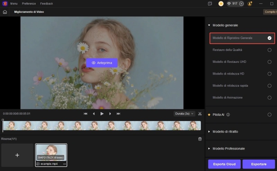Skip to the start of video

click(x=86, y=114)
